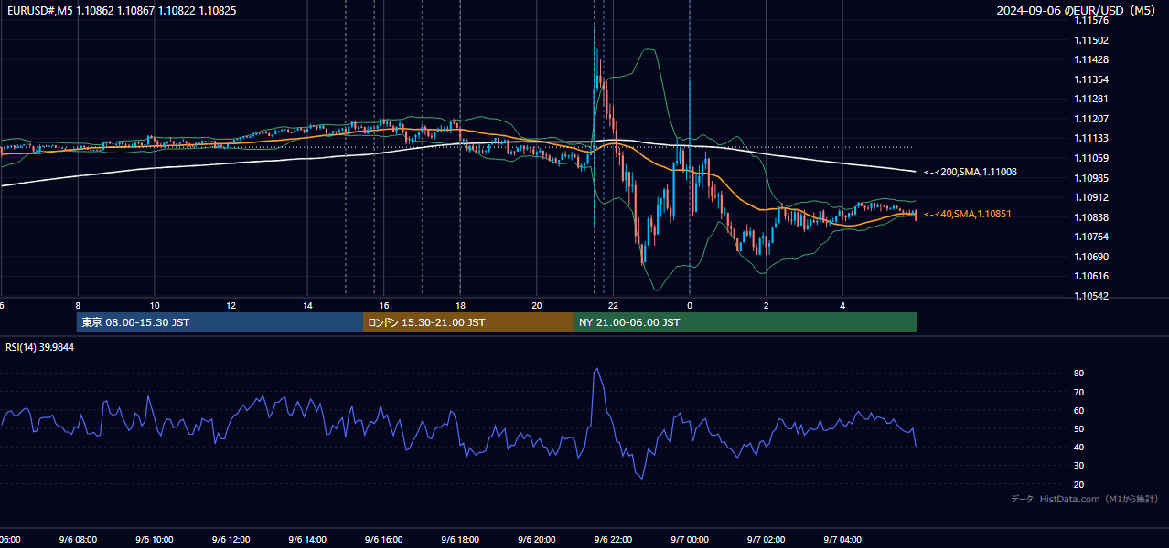Click hour marker 10 on the price chart axis
Screen dimensions: 1169x548
(155, 305)
